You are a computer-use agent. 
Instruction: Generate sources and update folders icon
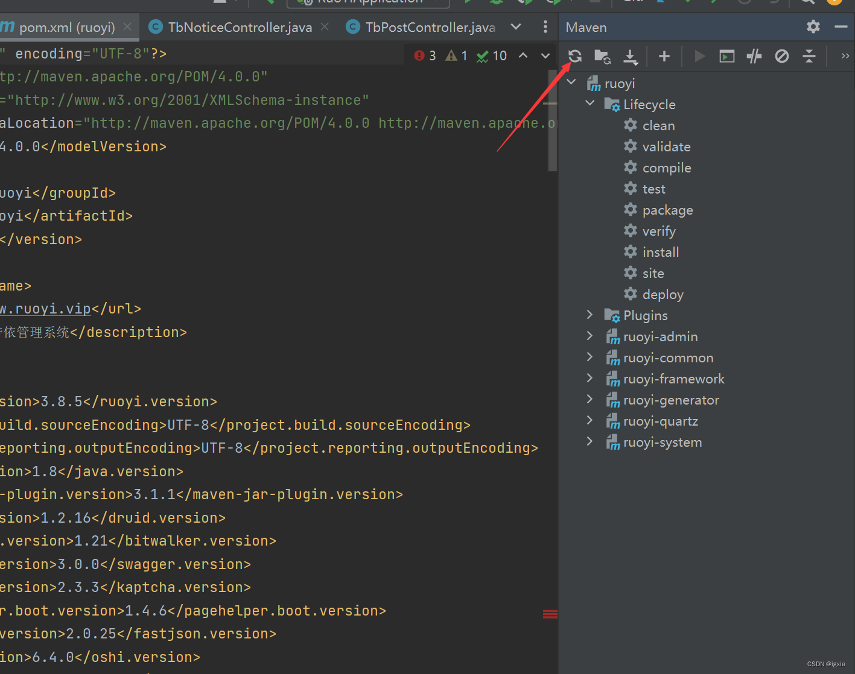[x=602, y=56]
